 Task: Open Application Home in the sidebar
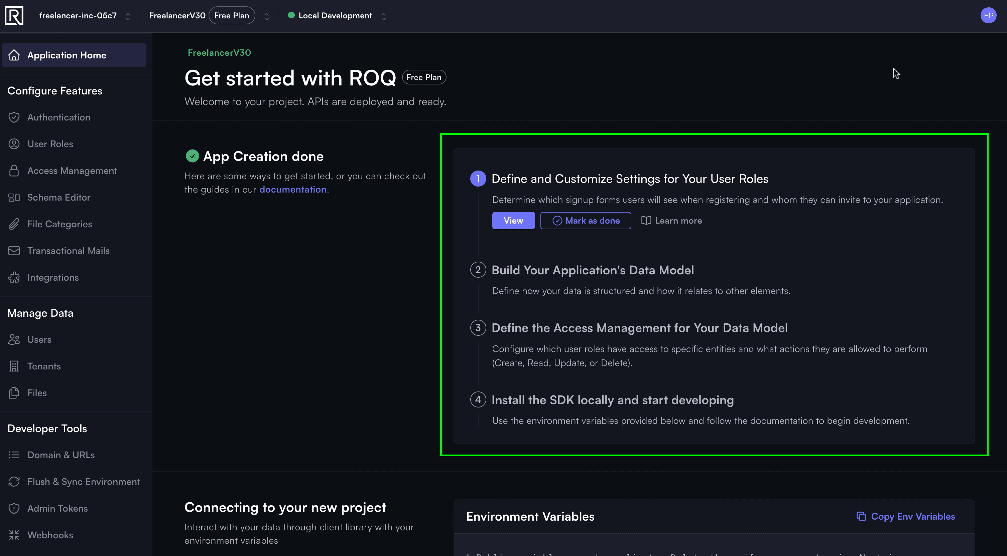pyautogui.click(x=74, y=55)
